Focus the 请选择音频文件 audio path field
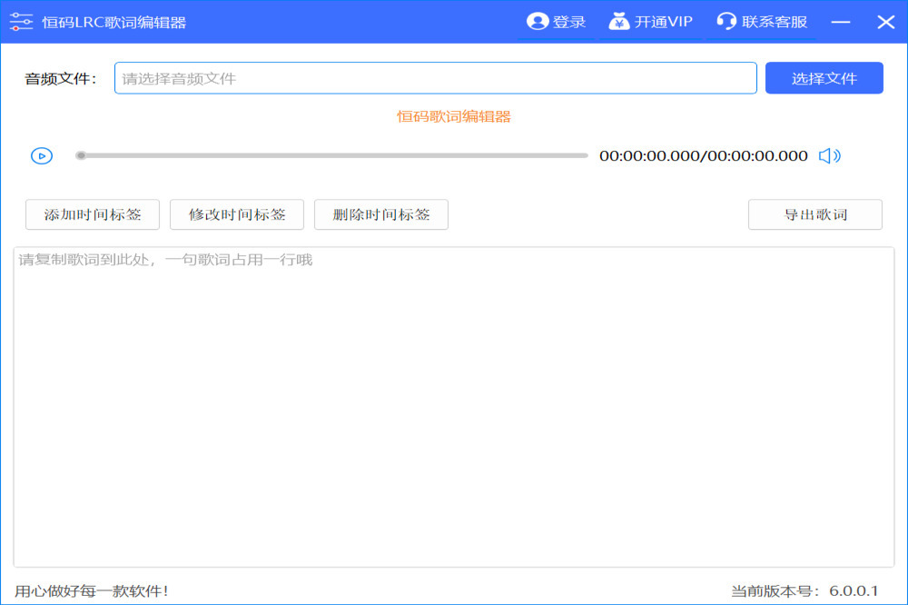The height and width of the screenshot is (605, 908). tap(435, 78)
